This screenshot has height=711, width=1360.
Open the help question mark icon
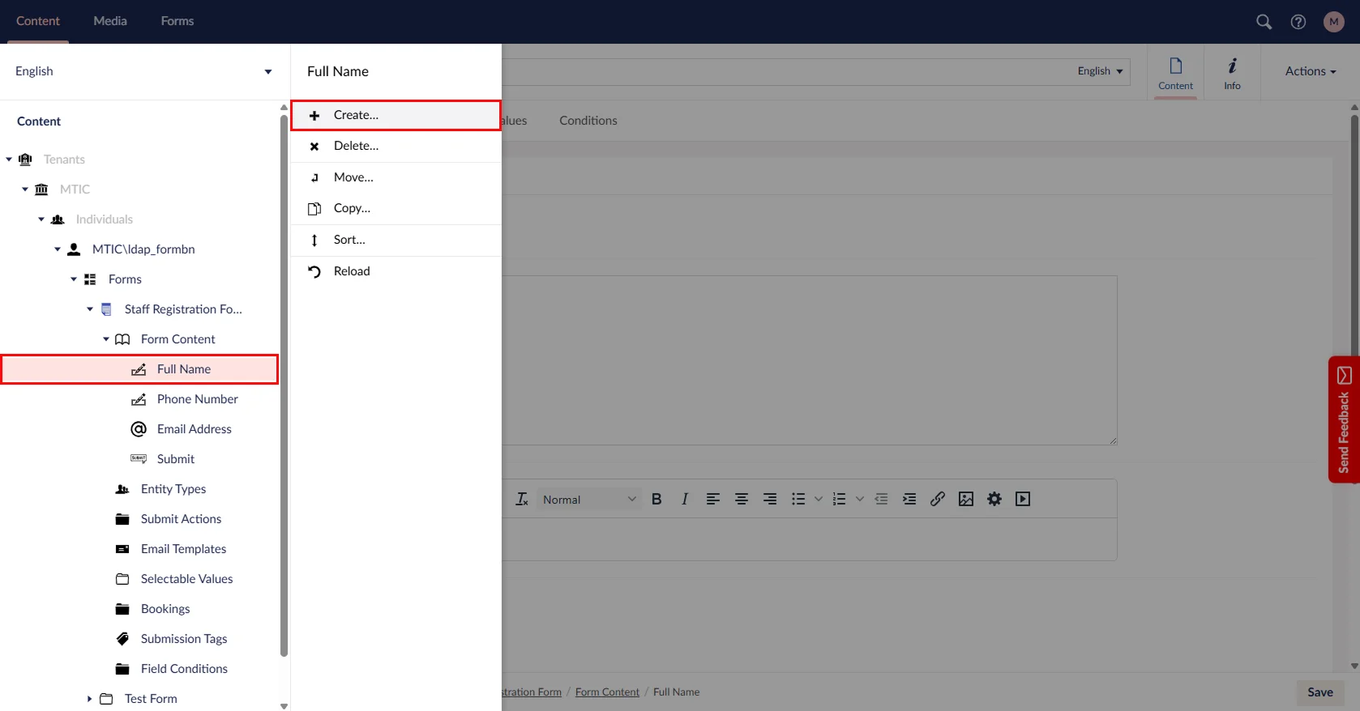pyautogui.click(x=1298, y=22)
